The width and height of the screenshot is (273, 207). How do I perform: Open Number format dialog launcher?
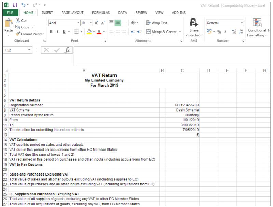click(x=243, y=41)
